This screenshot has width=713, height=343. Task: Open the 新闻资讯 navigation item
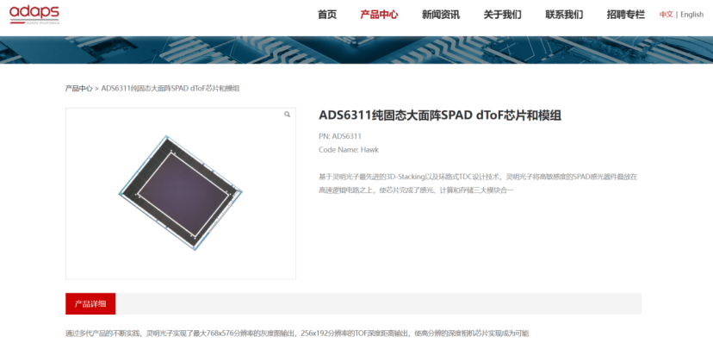tap(441, 15)
